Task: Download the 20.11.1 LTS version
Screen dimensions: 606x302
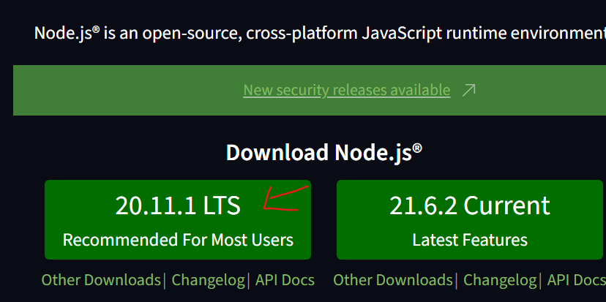Action: [178, 219]
